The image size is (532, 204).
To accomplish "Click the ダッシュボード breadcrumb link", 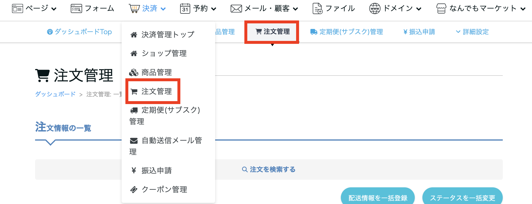I will [55, 94].
